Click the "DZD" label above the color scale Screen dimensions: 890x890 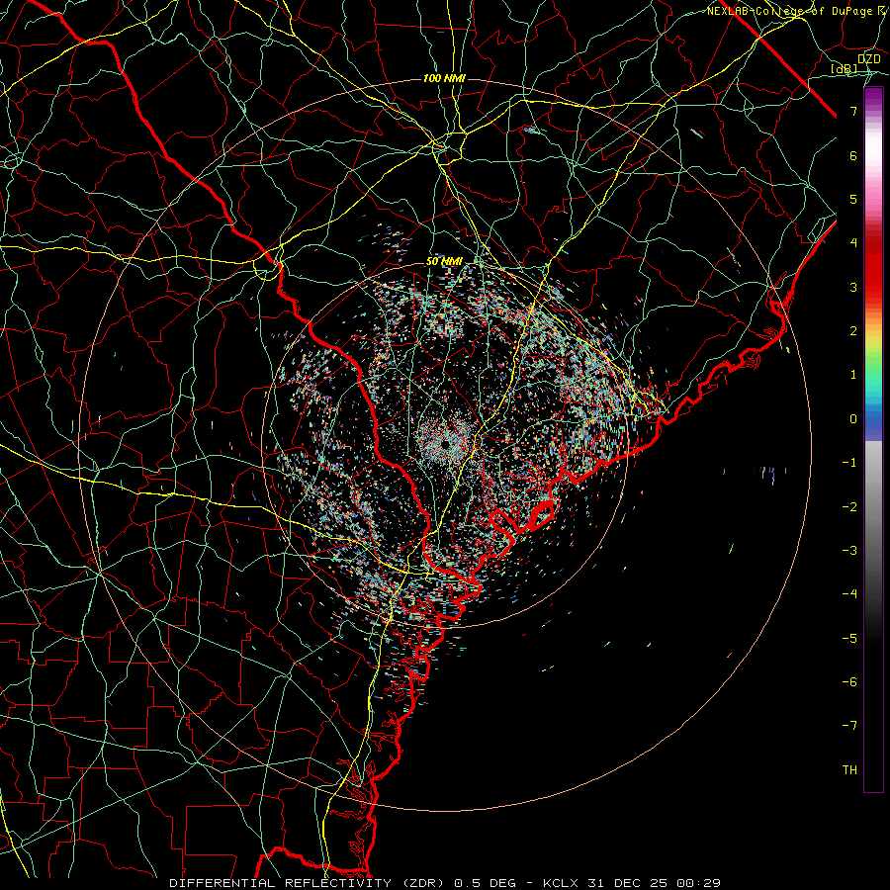coord(869,59)
